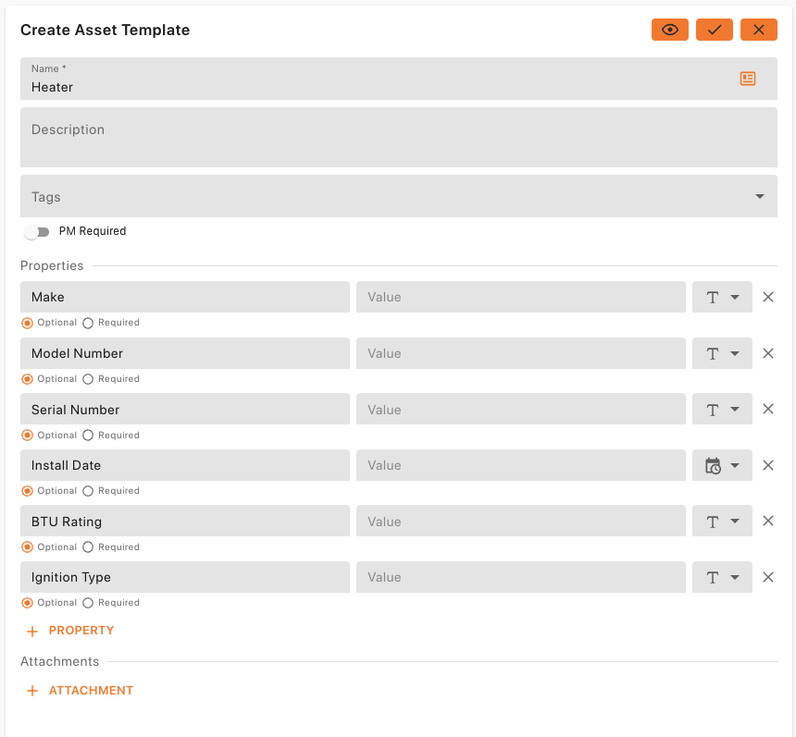Remove the Ignition Type property row
The image size is (796, 737).
tap(768, 577)
